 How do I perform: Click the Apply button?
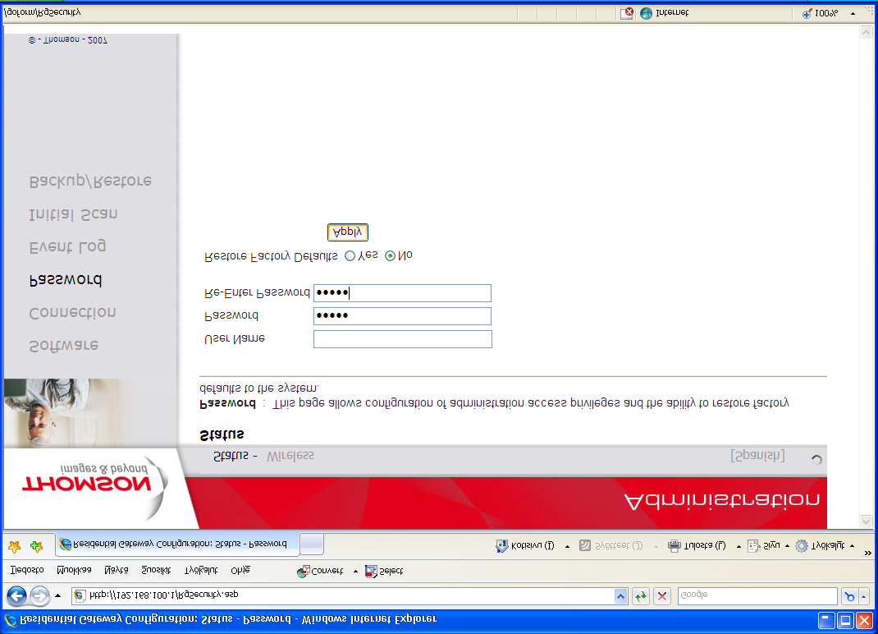click(348, 232)
